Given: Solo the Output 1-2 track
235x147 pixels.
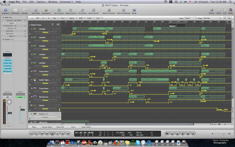Looking at the screenshot, I should coord(59,114).
